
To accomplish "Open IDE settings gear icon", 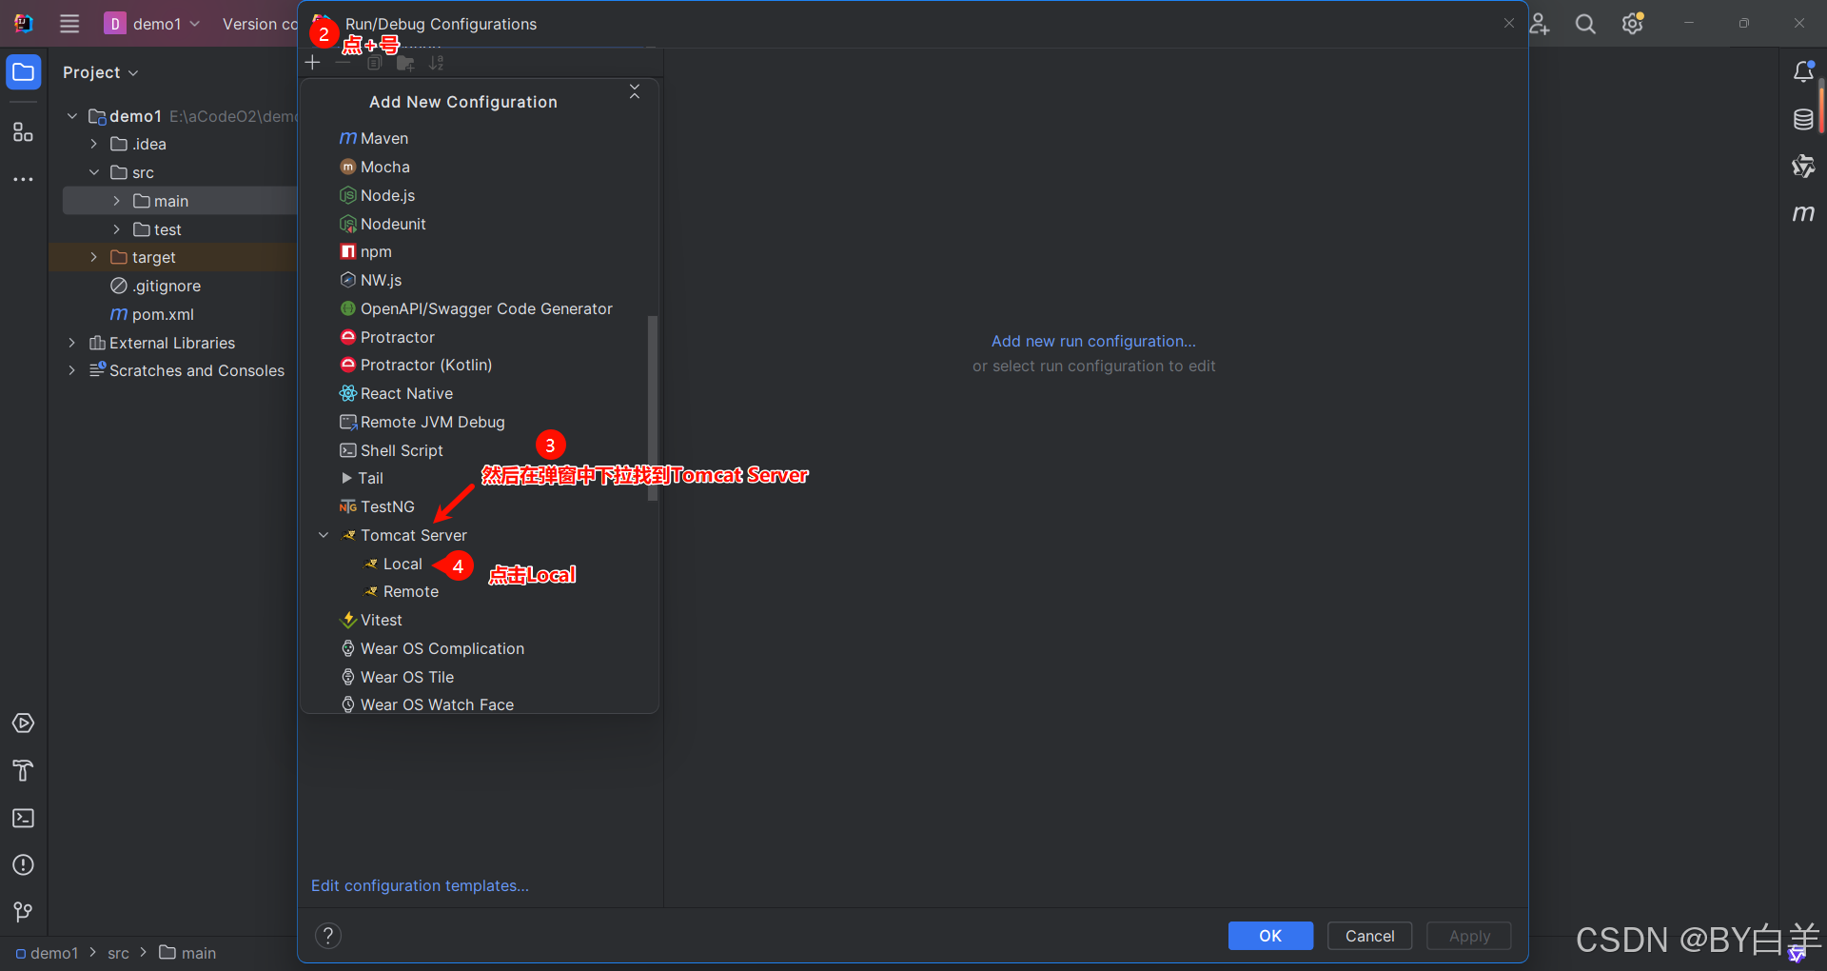I will (x=1633, y=24).
